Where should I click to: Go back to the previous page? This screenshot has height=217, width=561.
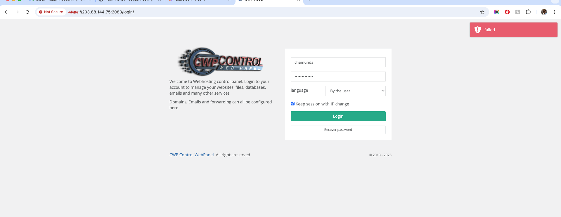tap(6, 12)
